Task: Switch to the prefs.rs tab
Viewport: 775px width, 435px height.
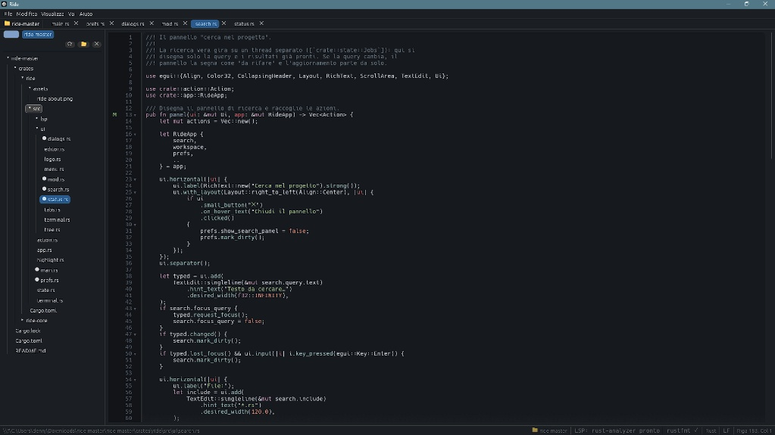Action: (95, 23)
